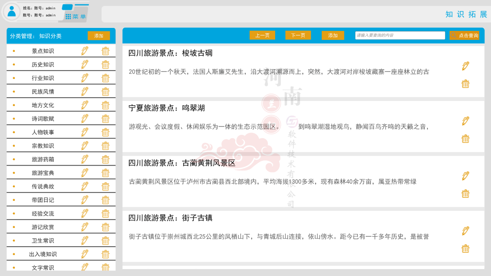Click the user avatar icon top left

pos(11,12)
